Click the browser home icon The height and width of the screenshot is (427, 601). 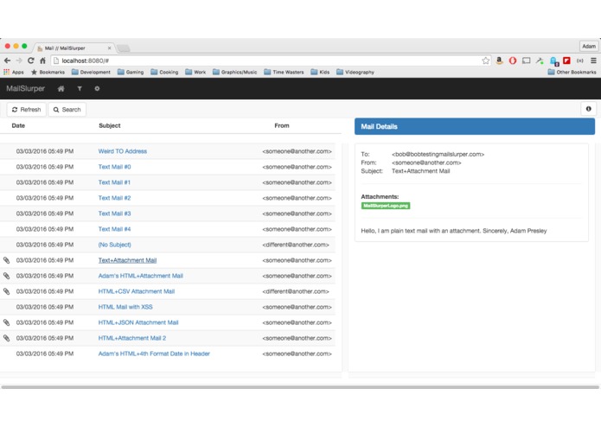tap(42, 61)
